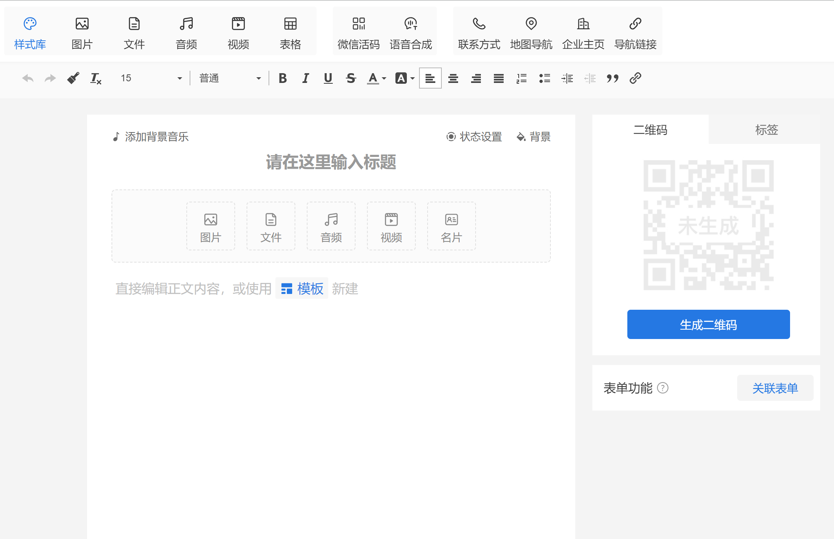
Task: Insert video via top 视频 icon
Action: tap(238, 33)
